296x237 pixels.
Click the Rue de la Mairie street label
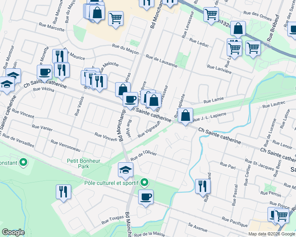pyautogui.click(x=149, y=234)
